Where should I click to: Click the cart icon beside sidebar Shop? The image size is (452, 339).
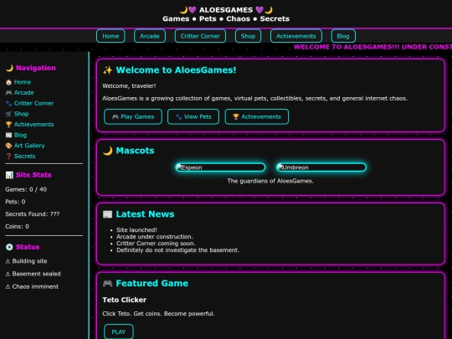[x=8, y=114]
